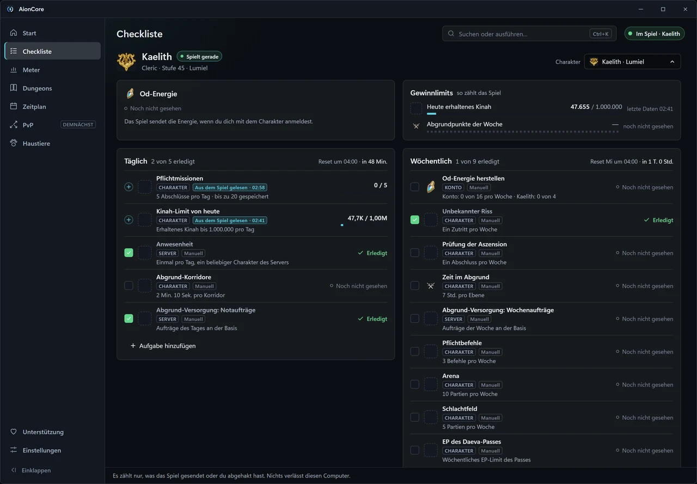This screenshot has height=484, width=697.
Task: Click the Spielt gerade badge
Action: point(199,57)
